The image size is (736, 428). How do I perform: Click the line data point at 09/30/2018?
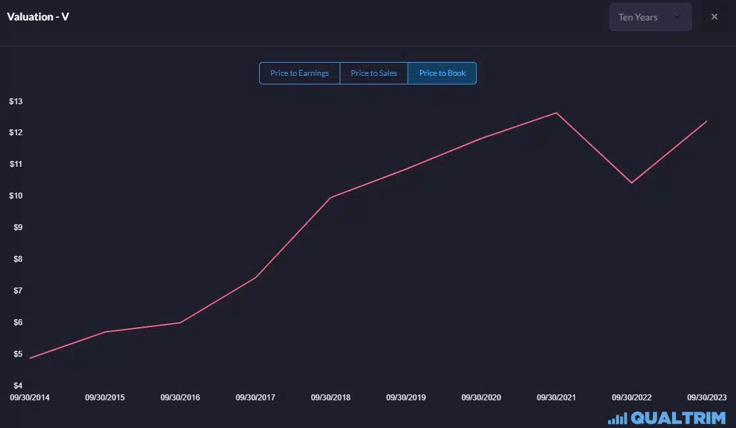(330, 197)
